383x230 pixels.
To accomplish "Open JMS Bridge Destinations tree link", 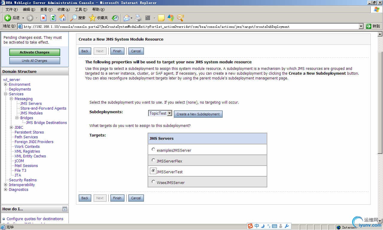I will pyautogui.click(x=46, y=123).
